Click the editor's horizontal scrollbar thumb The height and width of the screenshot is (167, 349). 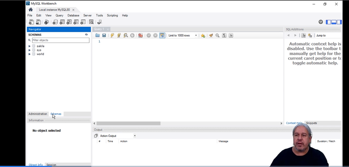(128, 123)
